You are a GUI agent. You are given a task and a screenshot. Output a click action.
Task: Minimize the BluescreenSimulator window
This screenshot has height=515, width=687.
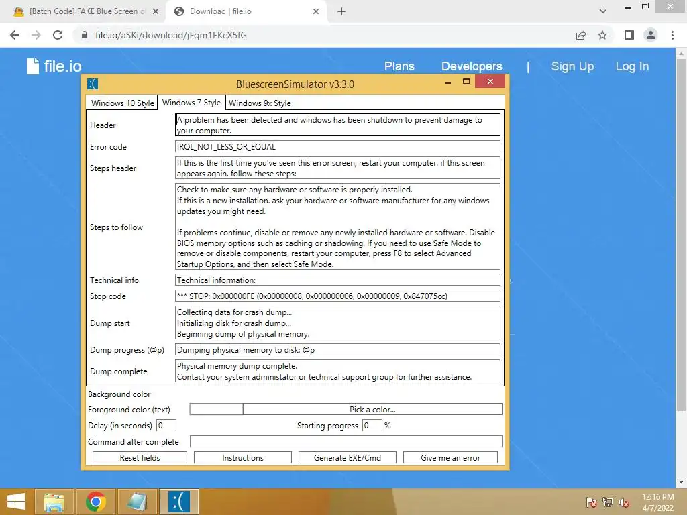click(447, 82)
